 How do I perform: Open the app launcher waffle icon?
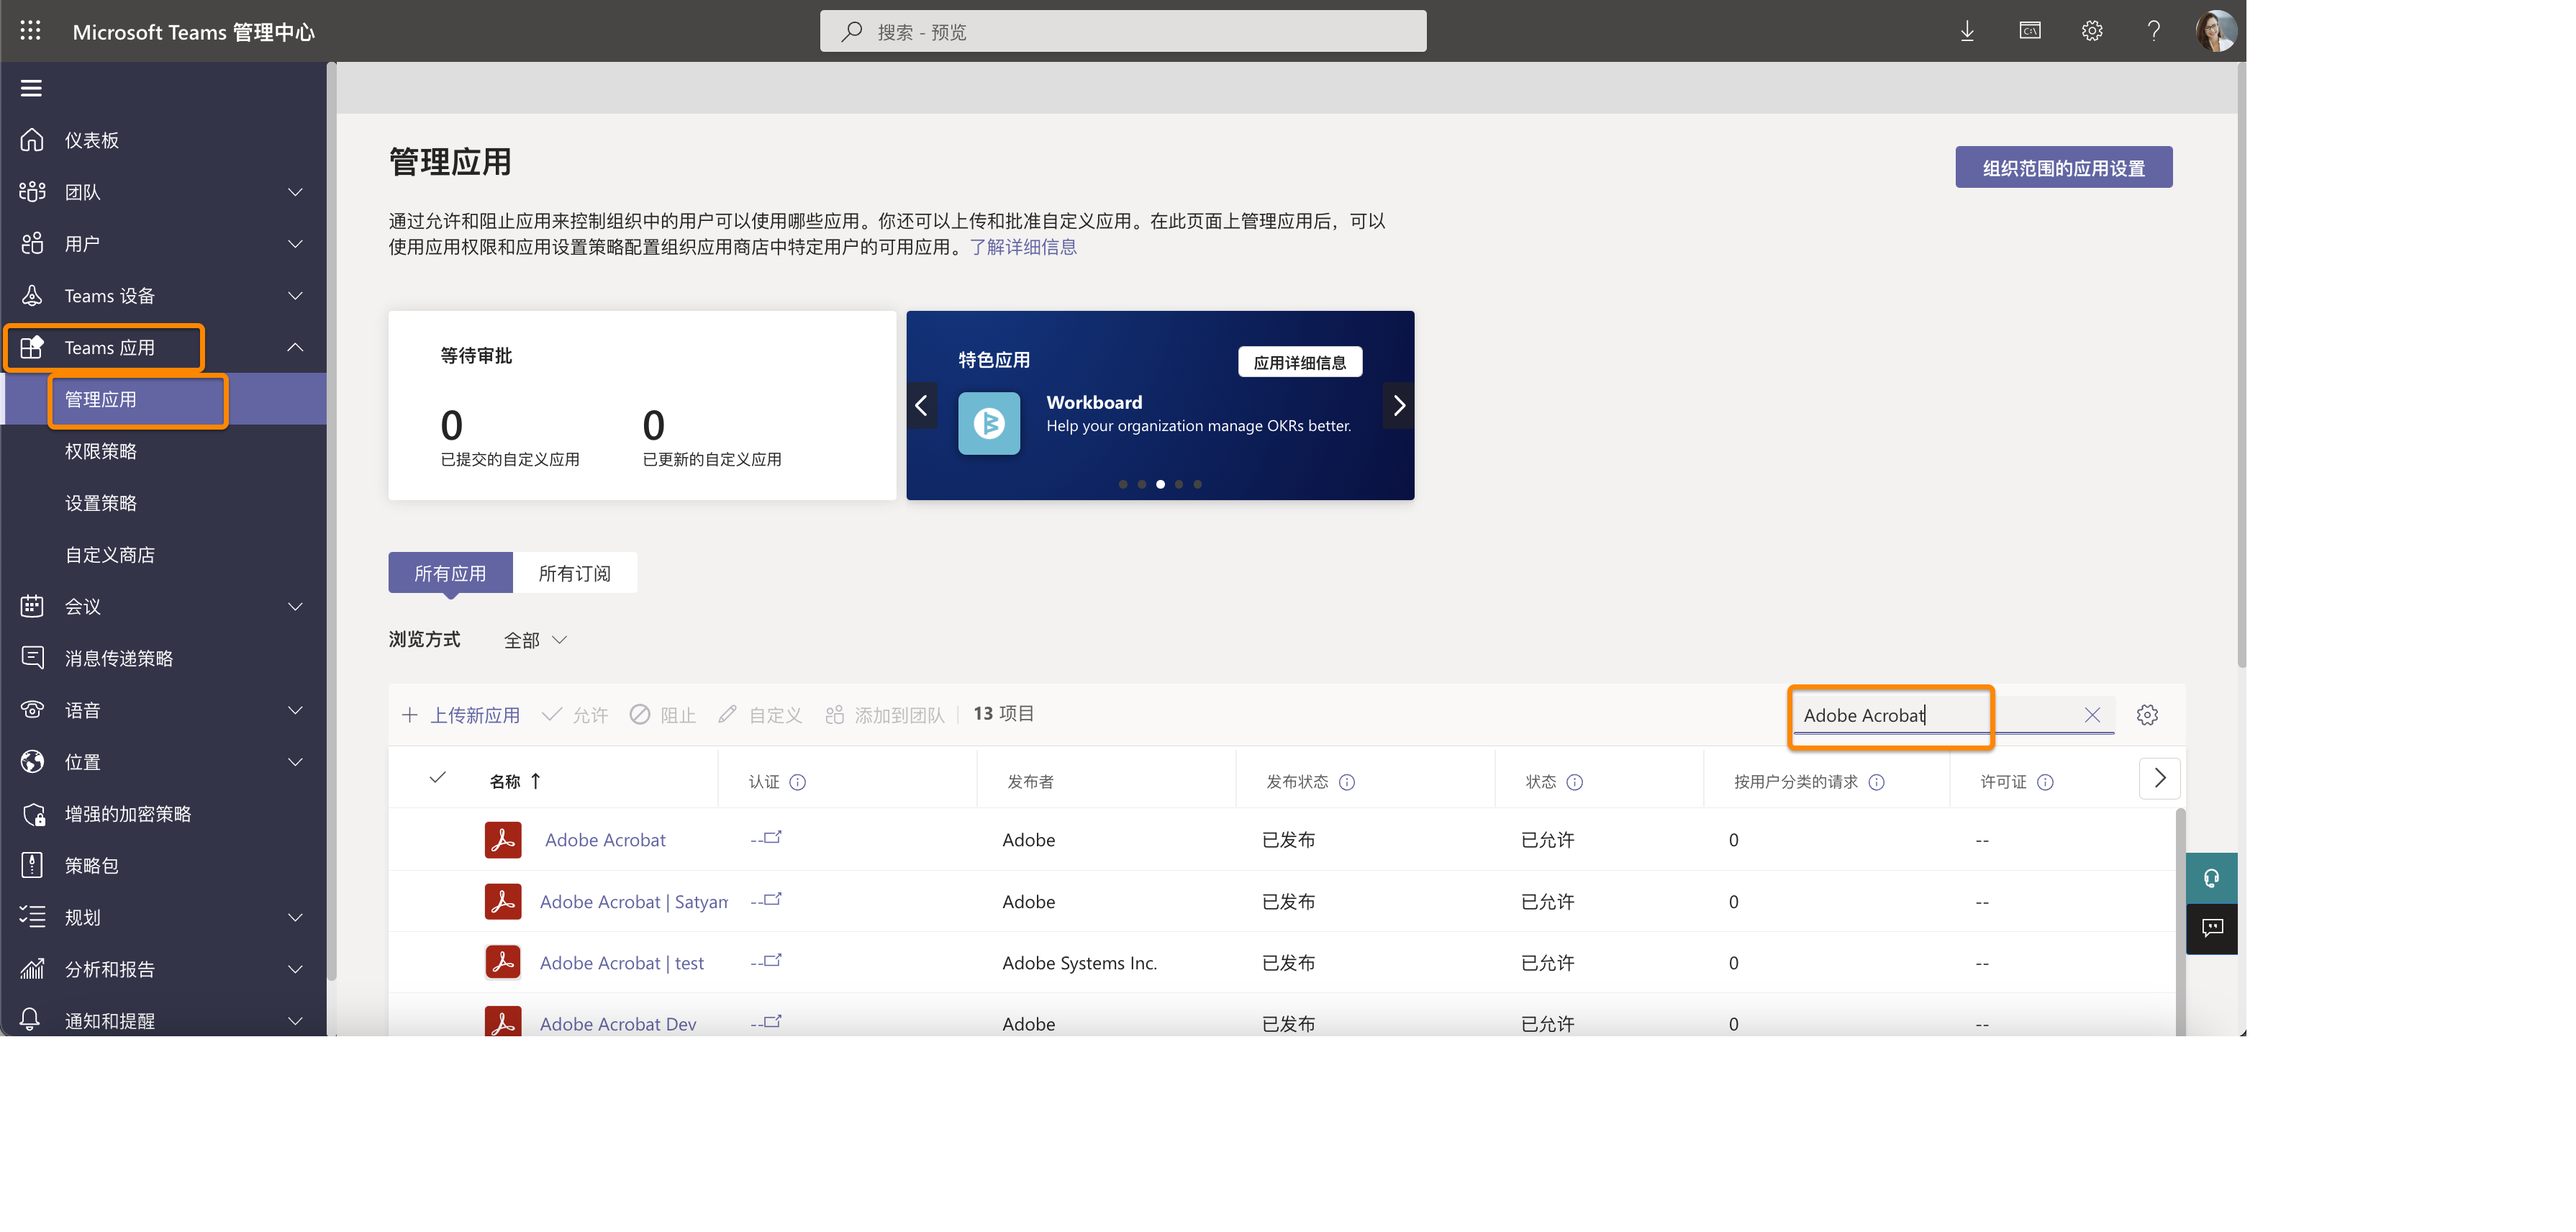(x=30, y=30)
